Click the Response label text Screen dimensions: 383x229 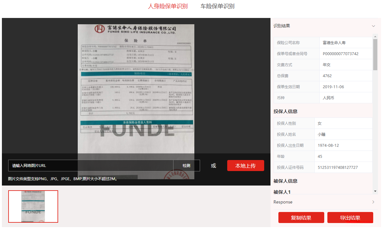click(283, 202)
